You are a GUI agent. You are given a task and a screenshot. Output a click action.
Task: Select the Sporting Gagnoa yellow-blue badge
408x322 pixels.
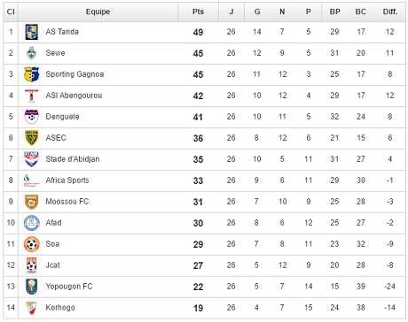point(32,74)
